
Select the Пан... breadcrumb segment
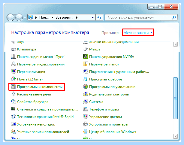coord(44,18)
